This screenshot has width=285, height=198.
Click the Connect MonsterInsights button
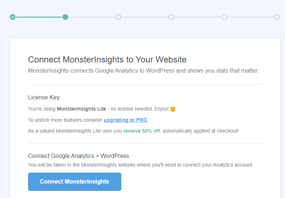(x=75, y=182)
